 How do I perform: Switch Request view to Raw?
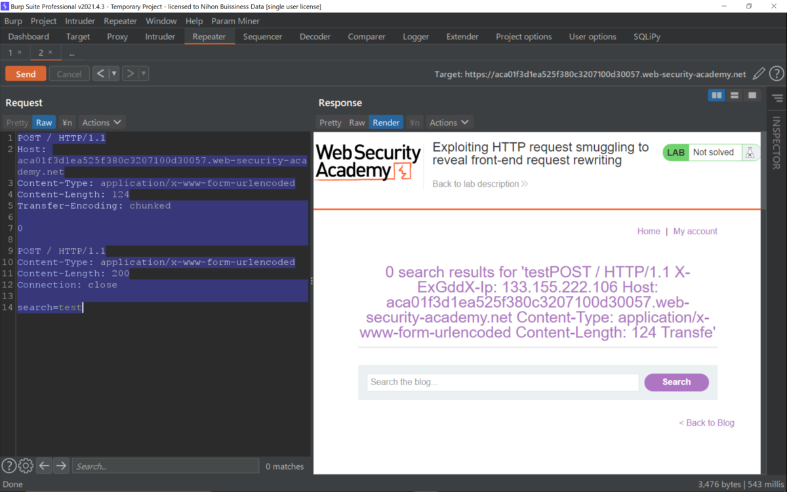[x=44, y=123]
